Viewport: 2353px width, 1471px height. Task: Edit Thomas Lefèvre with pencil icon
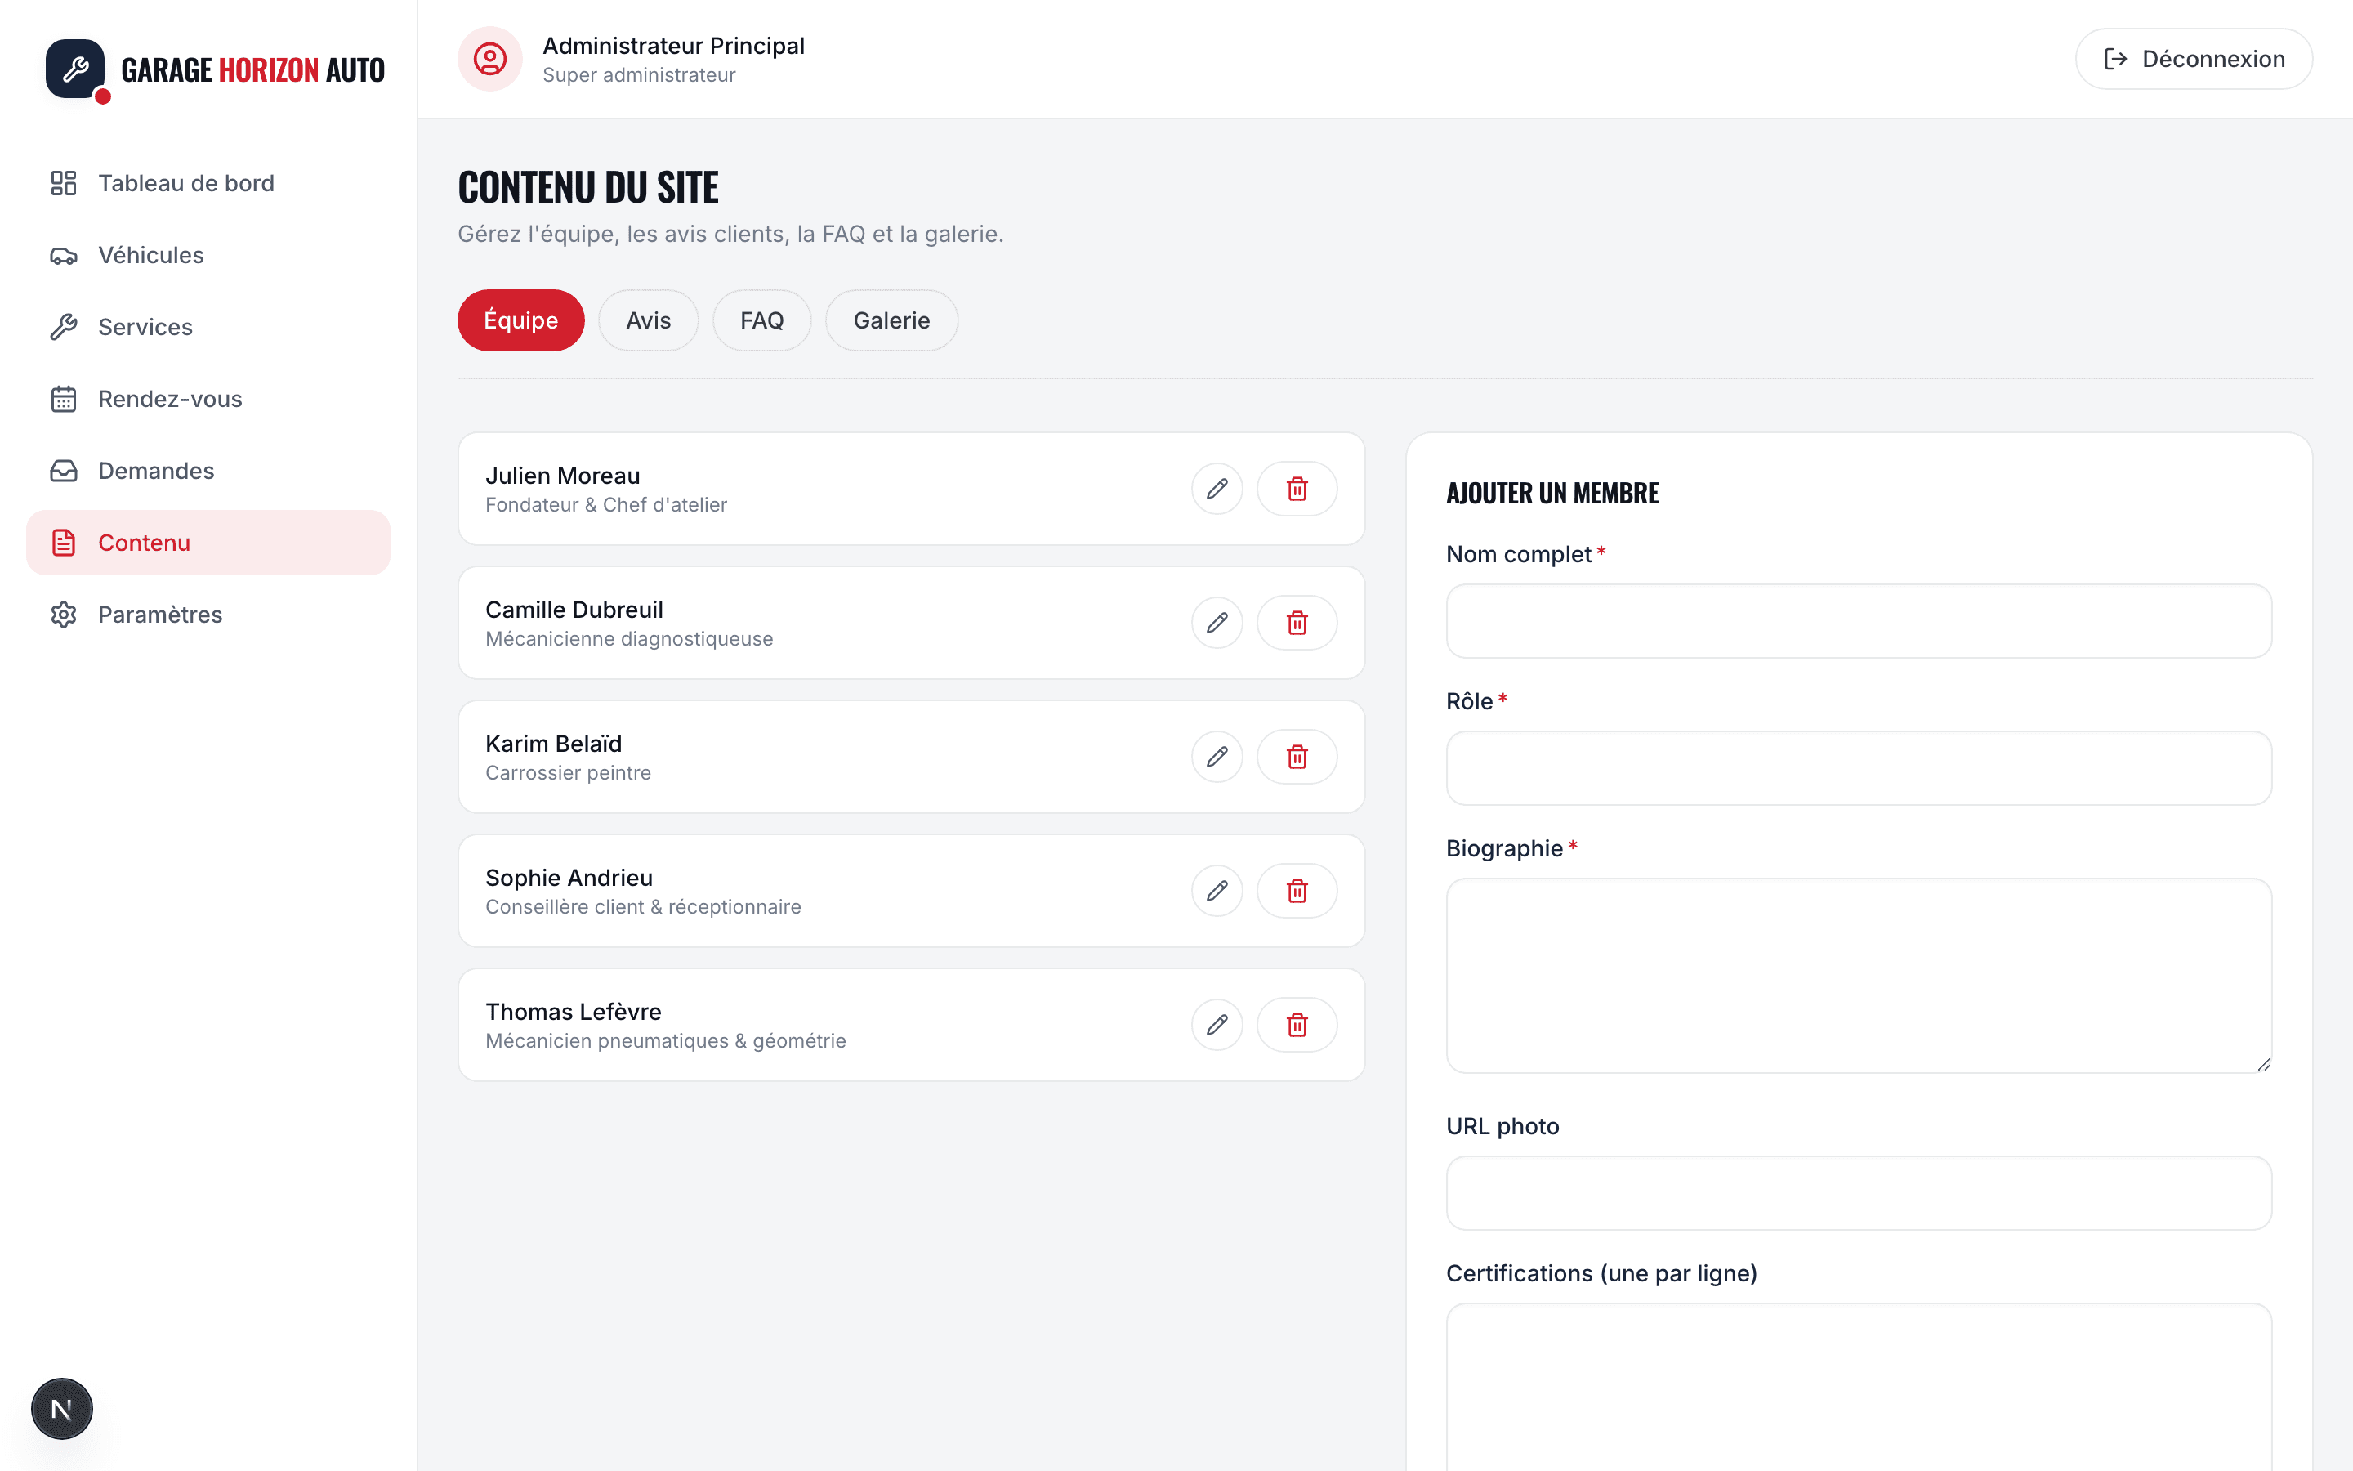pyautogui.click(x=1217, y=1025)
